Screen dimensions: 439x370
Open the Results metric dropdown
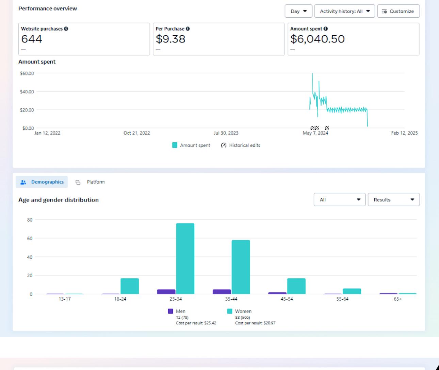point(394,200)
